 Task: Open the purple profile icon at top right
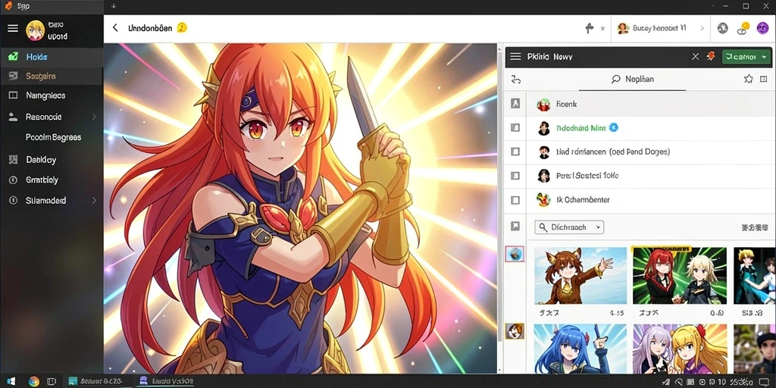762,29
